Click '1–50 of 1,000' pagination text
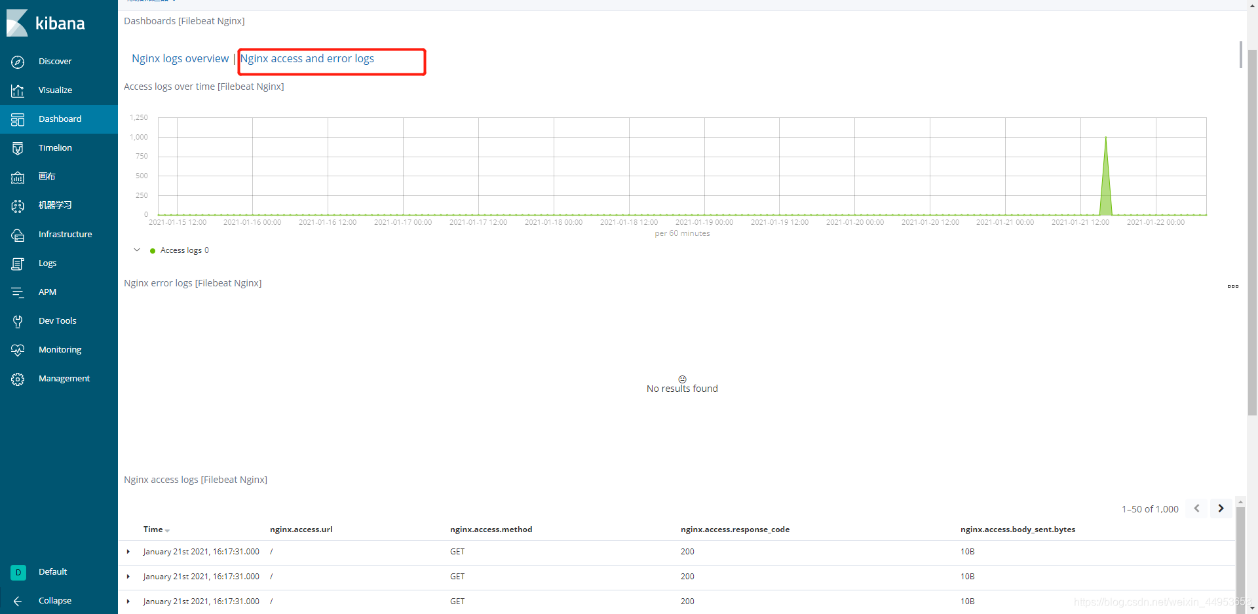 pyautogui.click(x=1150, y=509)
